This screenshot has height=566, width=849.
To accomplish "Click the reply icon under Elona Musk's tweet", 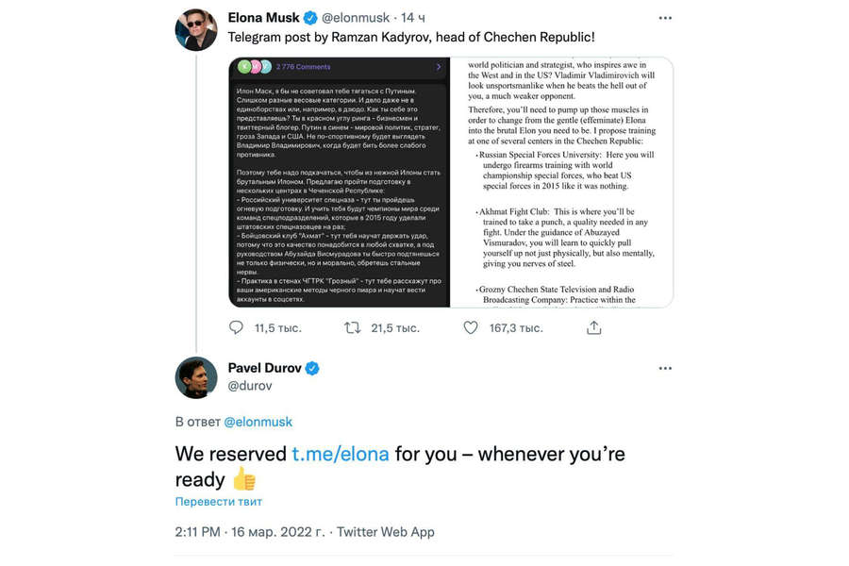I will coord(236,327).
